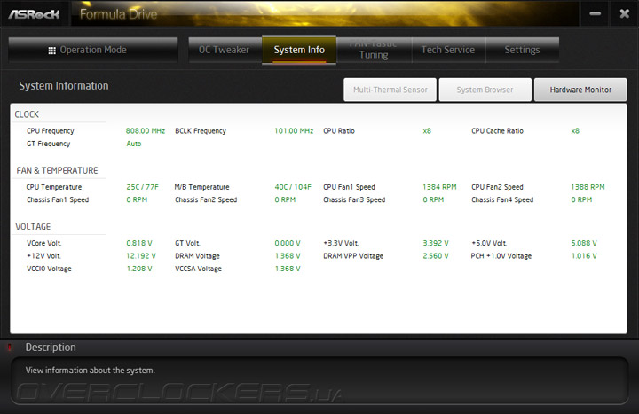Image resolution: width=639 pixels, height=414 pixels.
Task: Click the M/B Temperature reading 40C / 104F
Action: point(293,187)
